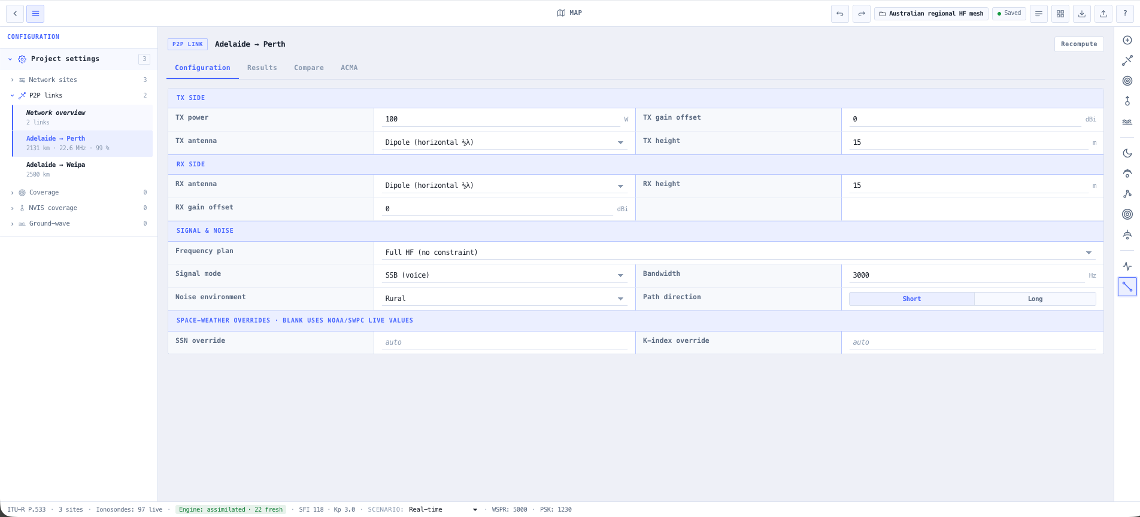Click the 'Ionosondes: 97 live' status text
Viewport: 1140px width, 517px height.
coord(129,510)
